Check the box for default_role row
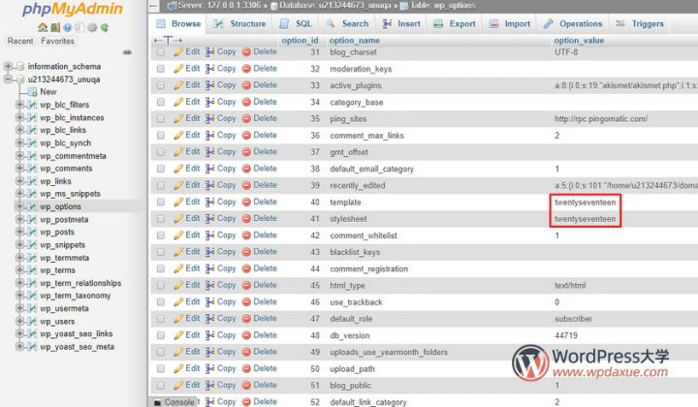The width and height of the screenshot is (698, 407). (161, 319)
